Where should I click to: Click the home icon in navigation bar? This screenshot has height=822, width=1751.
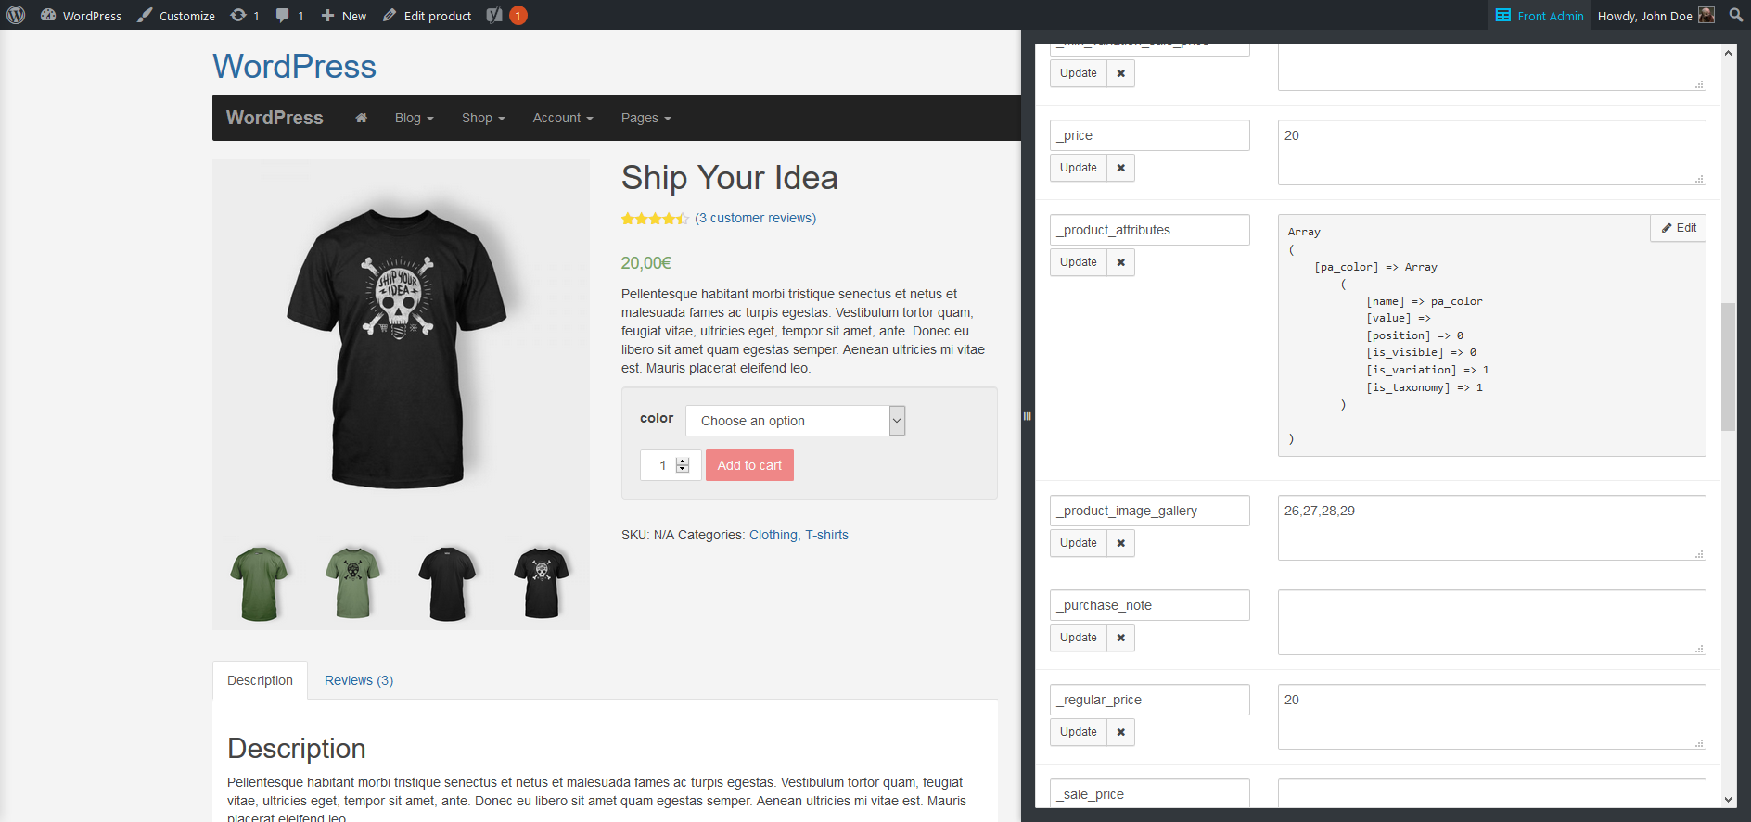(x=362, y=118)
